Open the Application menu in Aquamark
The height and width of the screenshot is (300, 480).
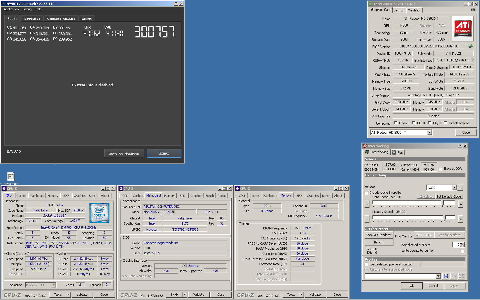point(11,9)
